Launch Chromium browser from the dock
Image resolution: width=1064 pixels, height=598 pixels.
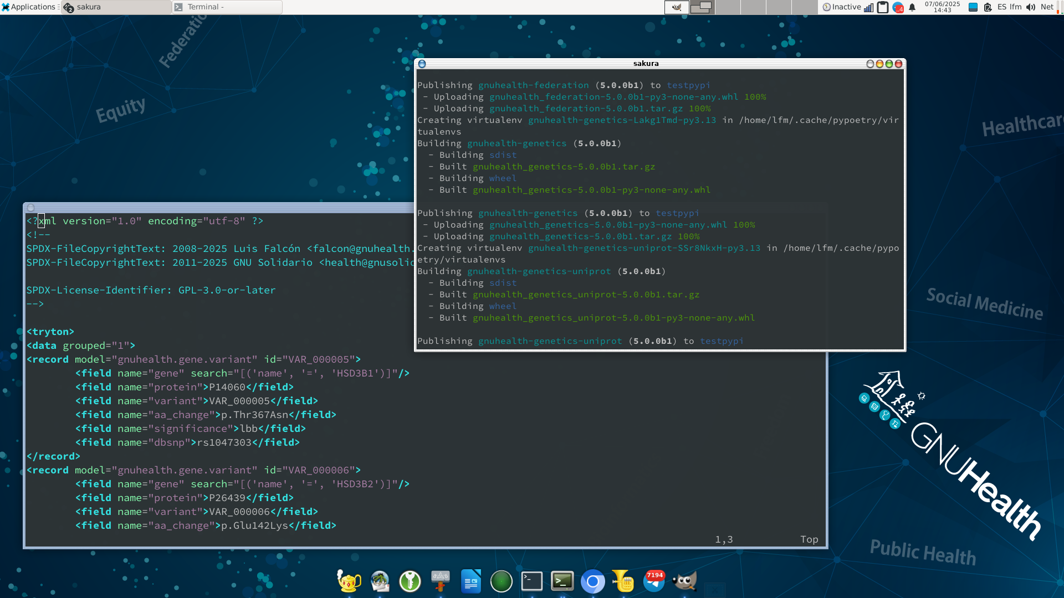coord(593,581)
